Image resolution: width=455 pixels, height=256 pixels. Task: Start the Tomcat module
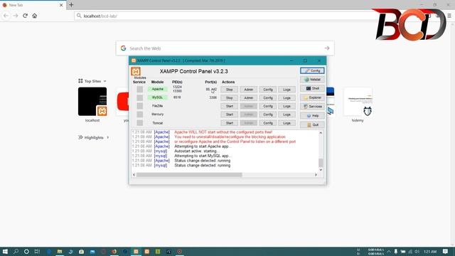pyautogui.click(x=229, y=123)
